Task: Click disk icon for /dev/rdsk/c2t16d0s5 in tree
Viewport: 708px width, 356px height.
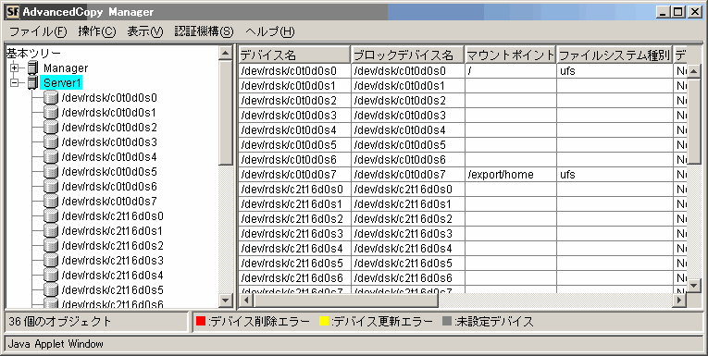Action: pos(51,290)
